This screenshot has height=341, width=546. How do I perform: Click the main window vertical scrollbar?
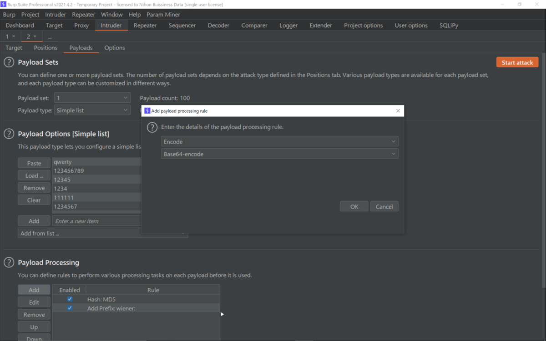click(x=544, y=170)
